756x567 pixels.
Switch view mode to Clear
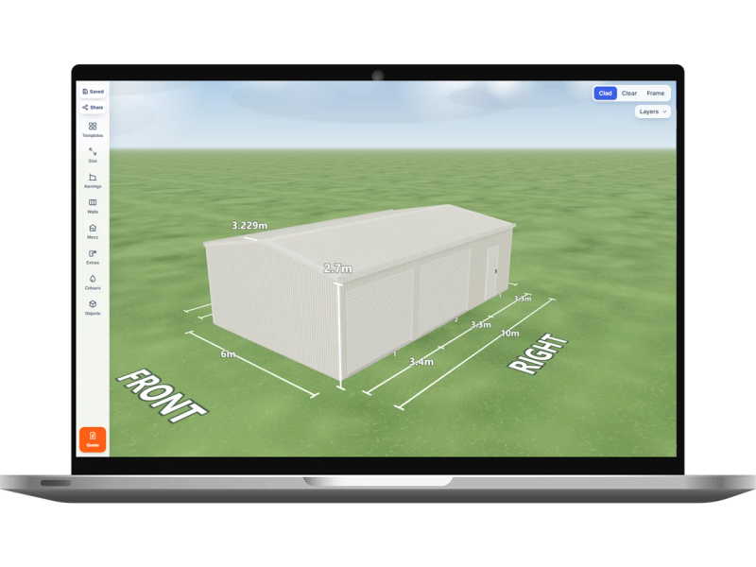coord(629,93)
